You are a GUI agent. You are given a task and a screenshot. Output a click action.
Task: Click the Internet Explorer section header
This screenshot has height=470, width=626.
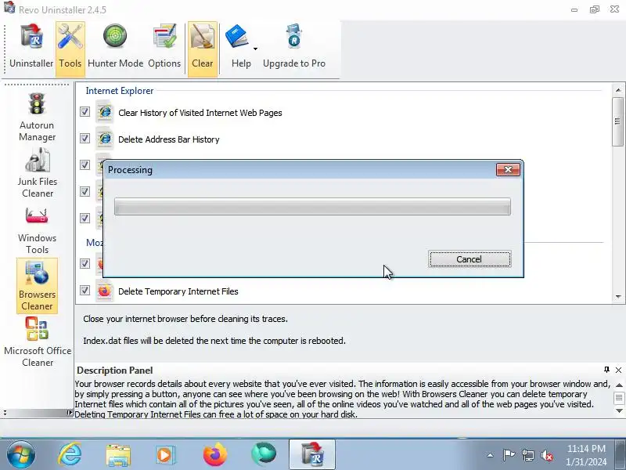click(120, 91)
